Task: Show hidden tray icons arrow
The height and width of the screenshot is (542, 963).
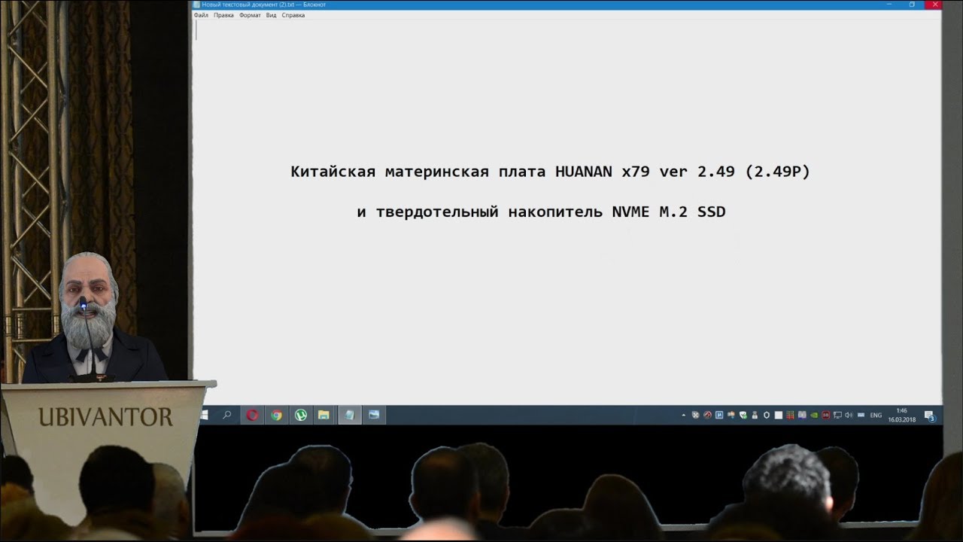Action: [683, 415]
